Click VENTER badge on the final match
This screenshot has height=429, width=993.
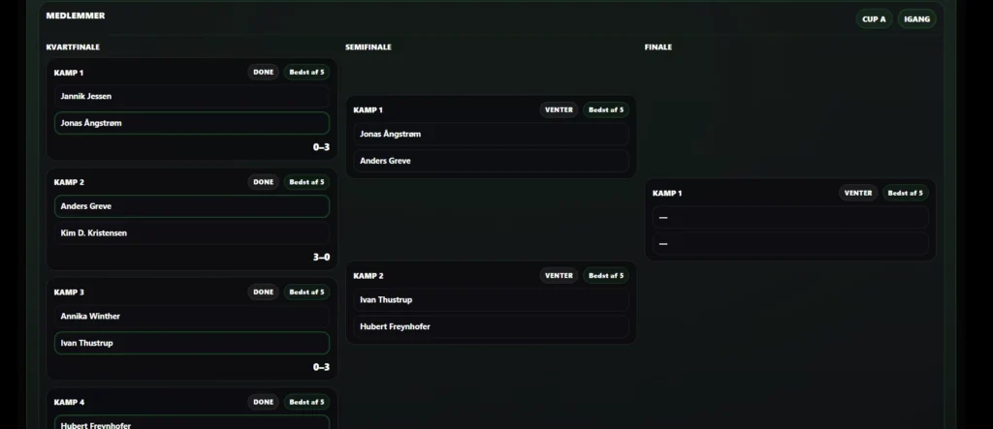pos(858,193)
